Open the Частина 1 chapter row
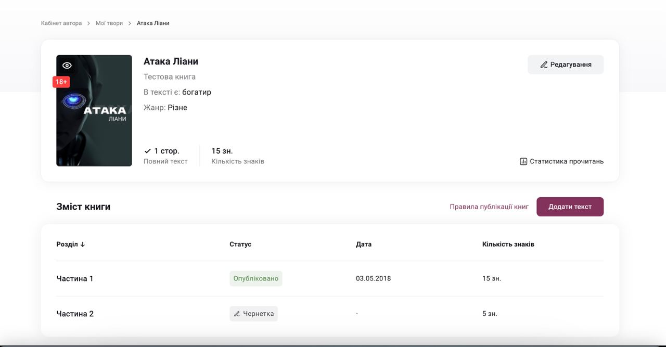Viewport: 666px width, 347px height. coord(330,278)
